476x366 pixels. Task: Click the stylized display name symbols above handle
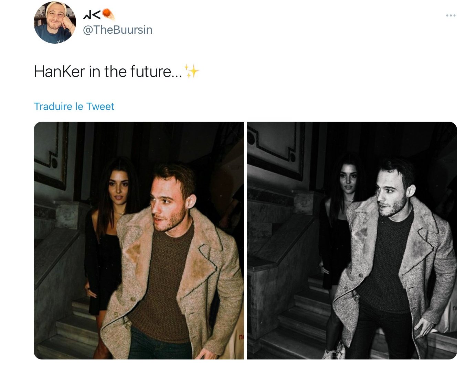(92, 15)
